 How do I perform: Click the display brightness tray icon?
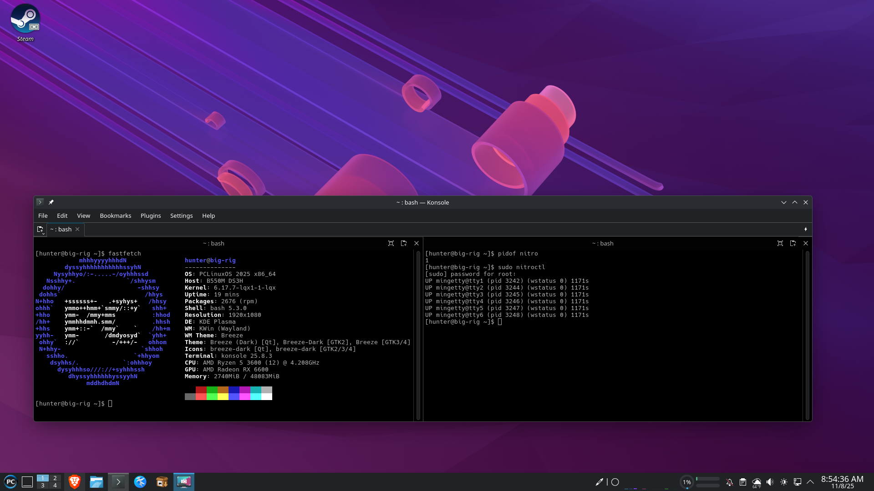[783, 482]
